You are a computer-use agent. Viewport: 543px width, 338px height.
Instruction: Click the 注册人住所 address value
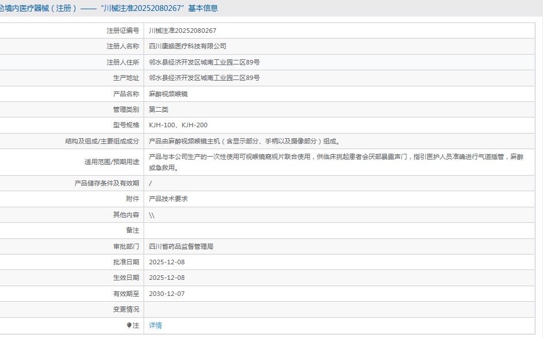[204, 62]
